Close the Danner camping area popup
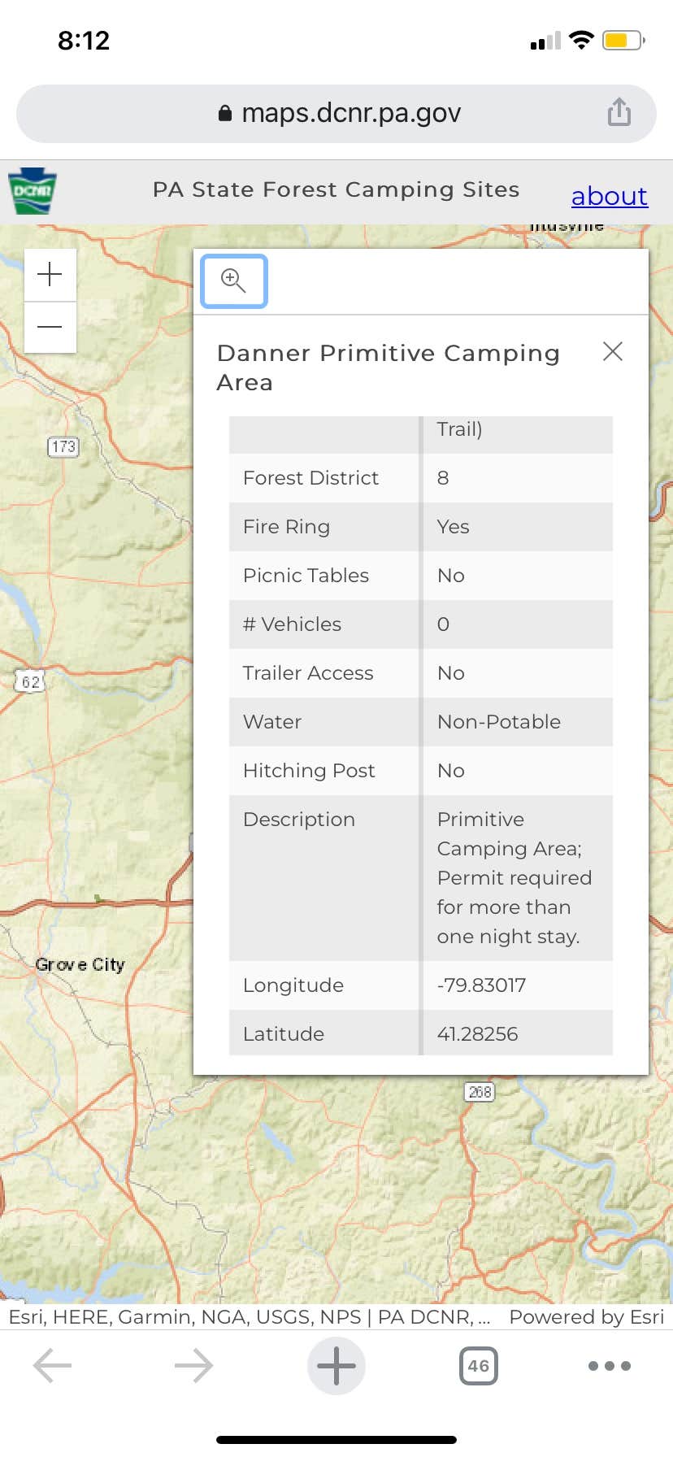The width and height of the screenshot is (673, 1457). pos(613,351)
